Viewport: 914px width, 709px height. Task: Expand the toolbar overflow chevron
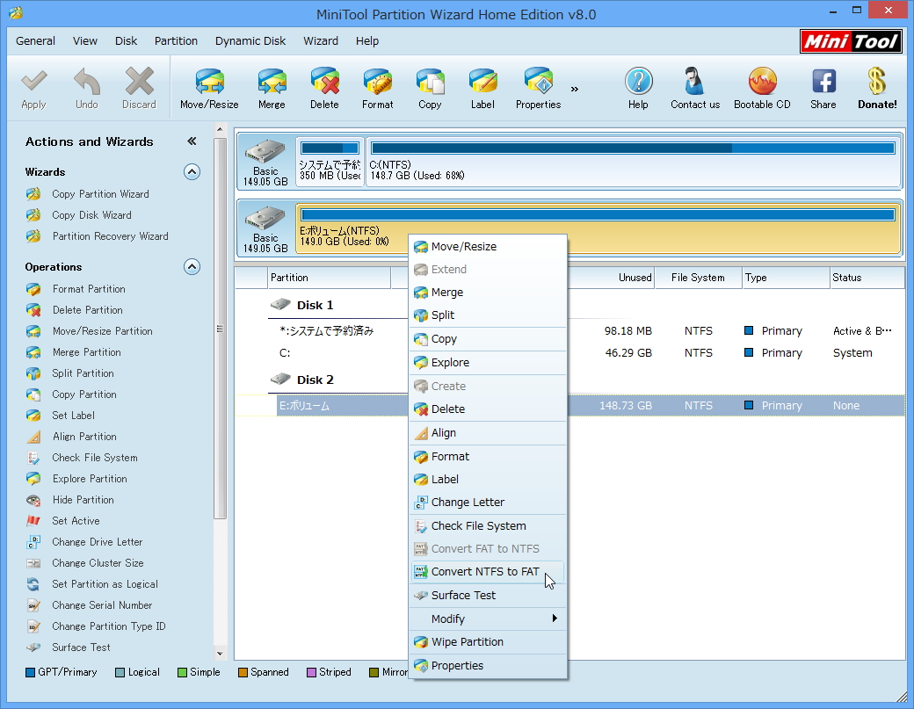coord(575,89)
